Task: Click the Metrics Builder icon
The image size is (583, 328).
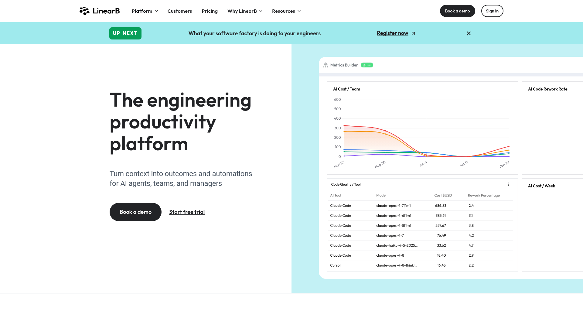Action: pyautogui.click(x=326, y=65)
